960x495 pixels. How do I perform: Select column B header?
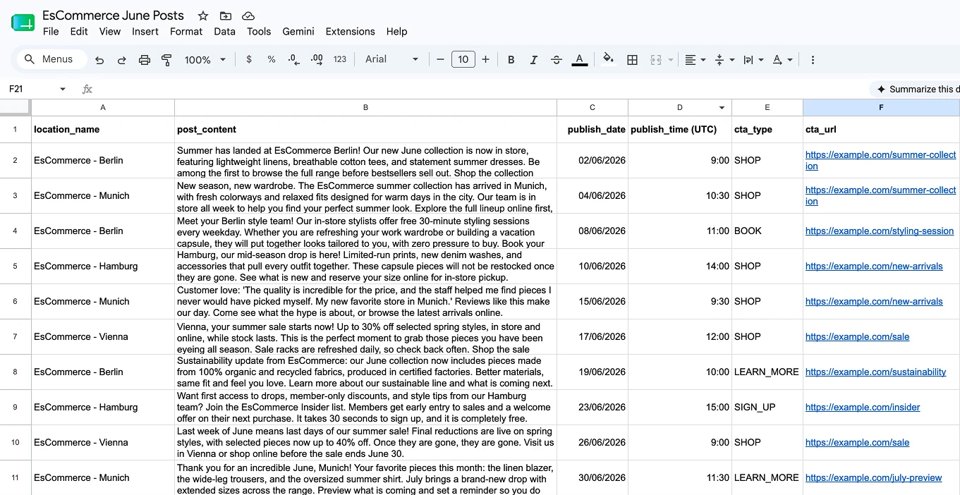pyautogui.click(x=365, y=107)
